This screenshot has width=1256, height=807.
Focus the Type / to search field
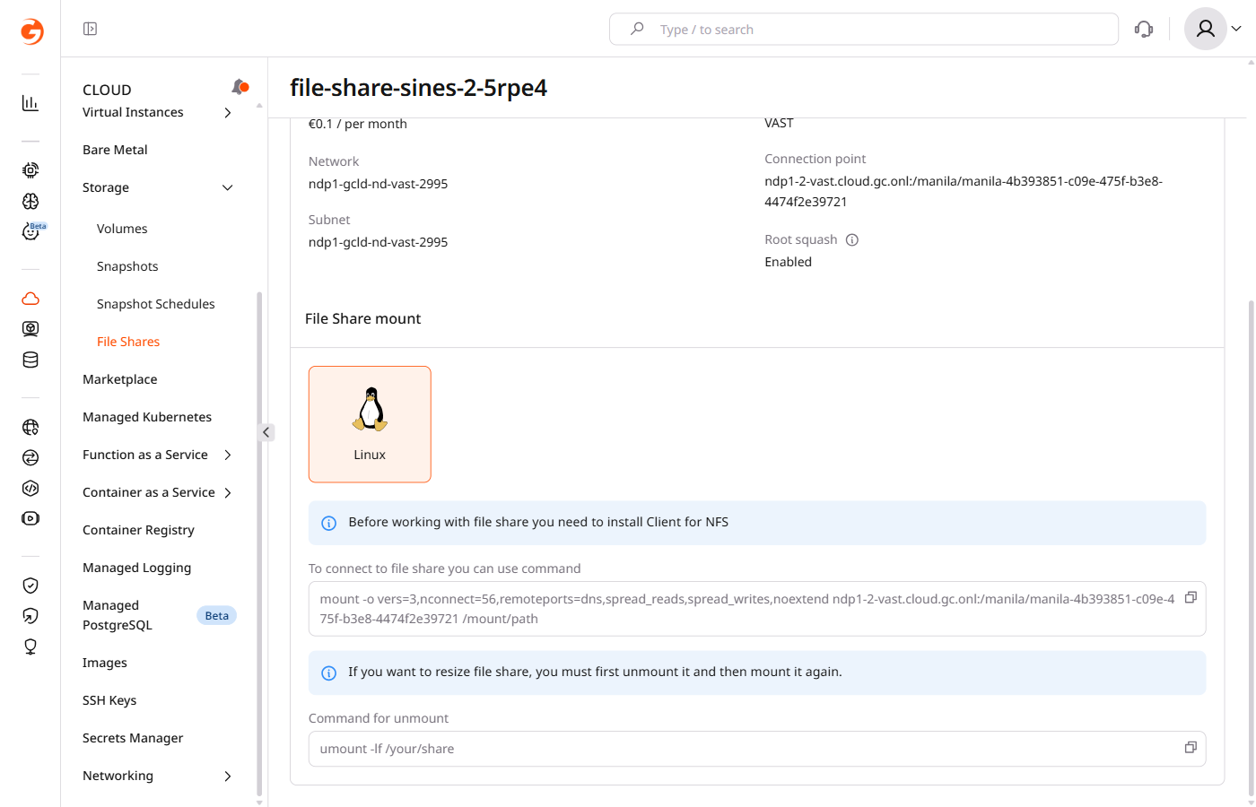[x=864, y=29]
